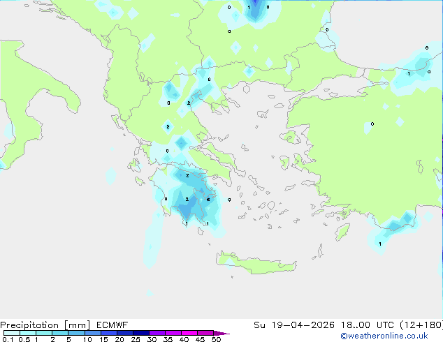Viewport: 443px width, 342px height.
Task: Click the 1–2 mm legend swatch
Action: tap(44, 333)
